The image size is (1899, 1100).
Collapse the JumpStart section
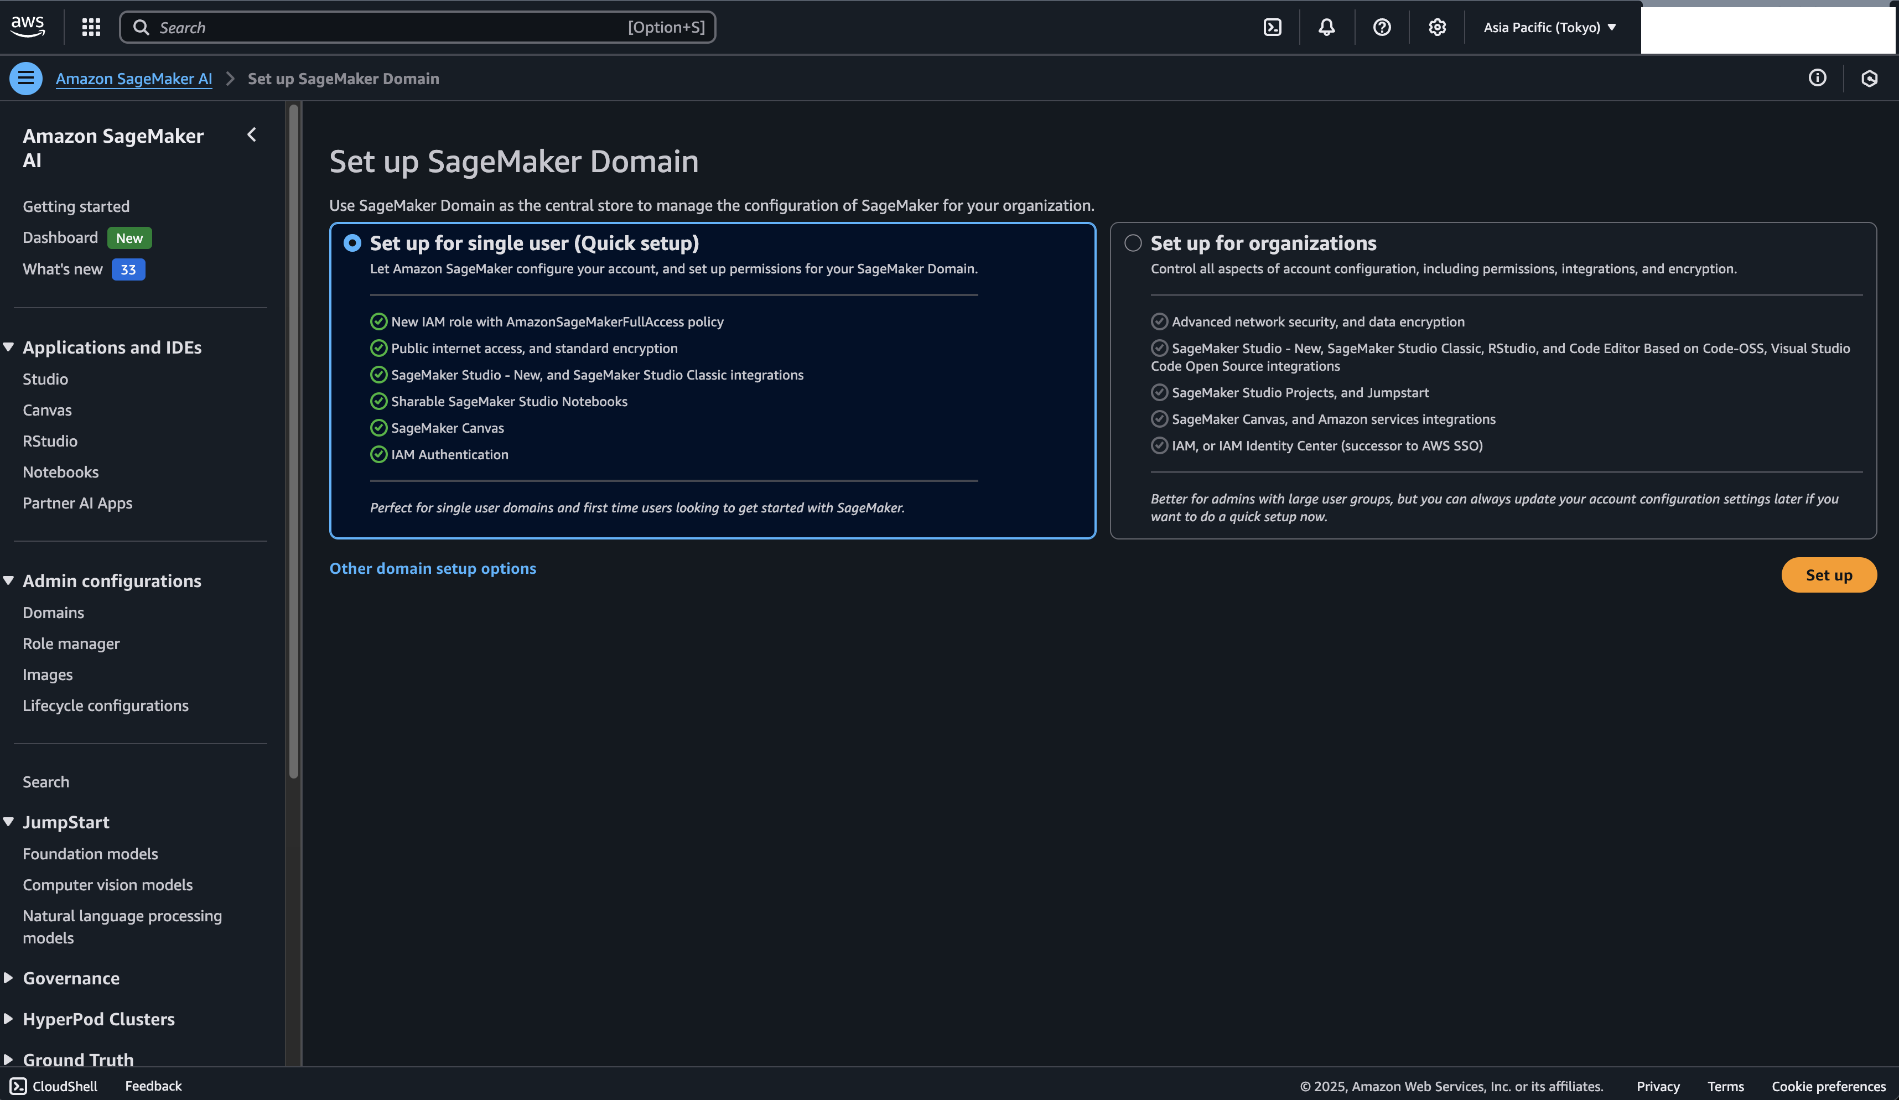[x=8, y=822]
